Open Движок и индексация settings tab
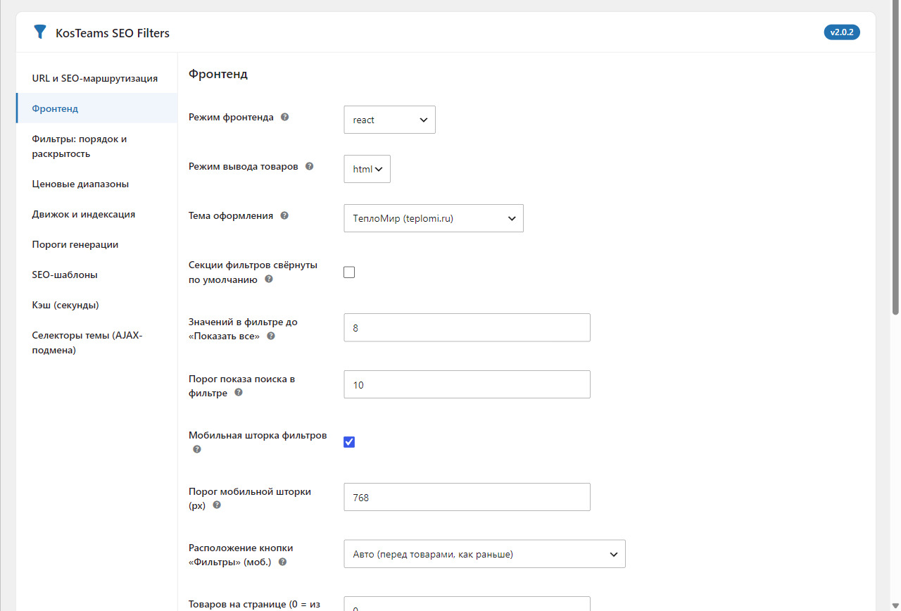The image size is (901, 611). pos(97,214)
